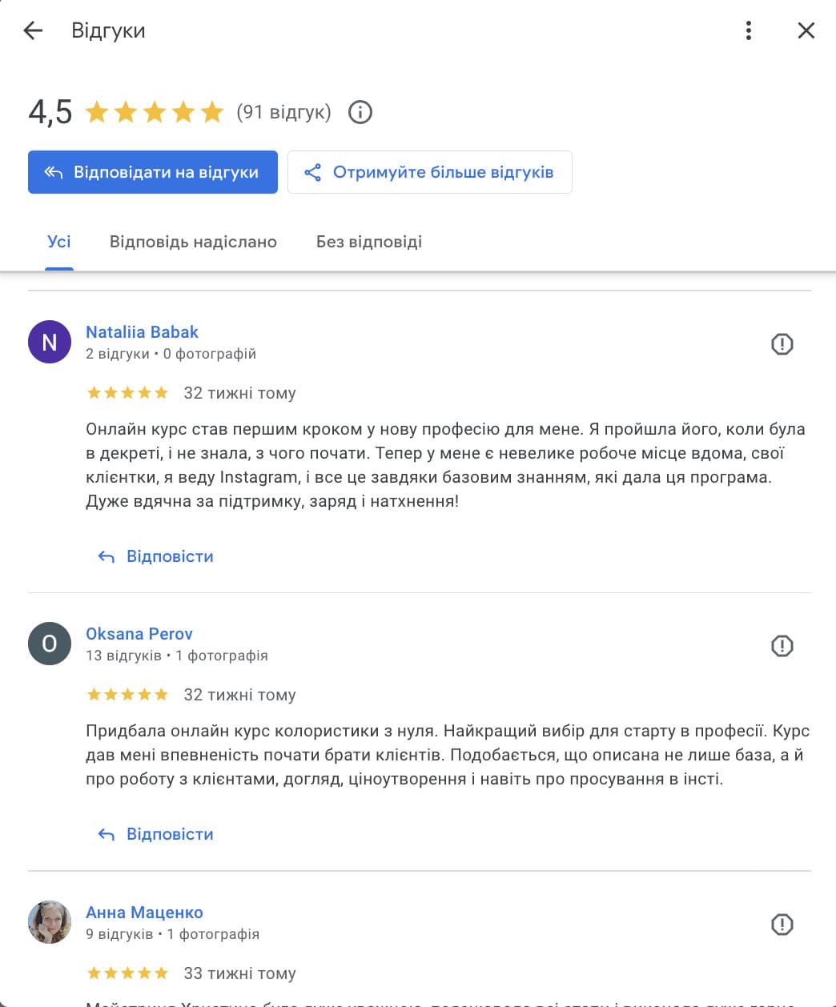
Task: Click Oksana Perov's gray avatar
Action: tap(50, 644)
